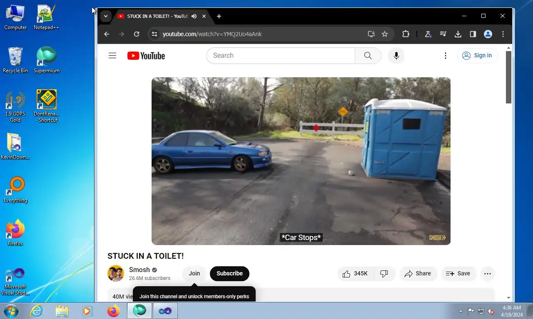Viewport: 533px width, 319px height.
Task: Select the Recycle Bin desktop icon
Action: pyautogui.click(x=15, y=60)
